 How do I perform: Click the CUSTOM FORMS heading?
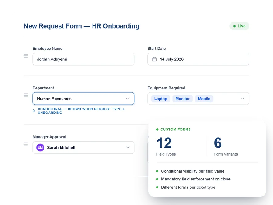[x=176, y=129]
